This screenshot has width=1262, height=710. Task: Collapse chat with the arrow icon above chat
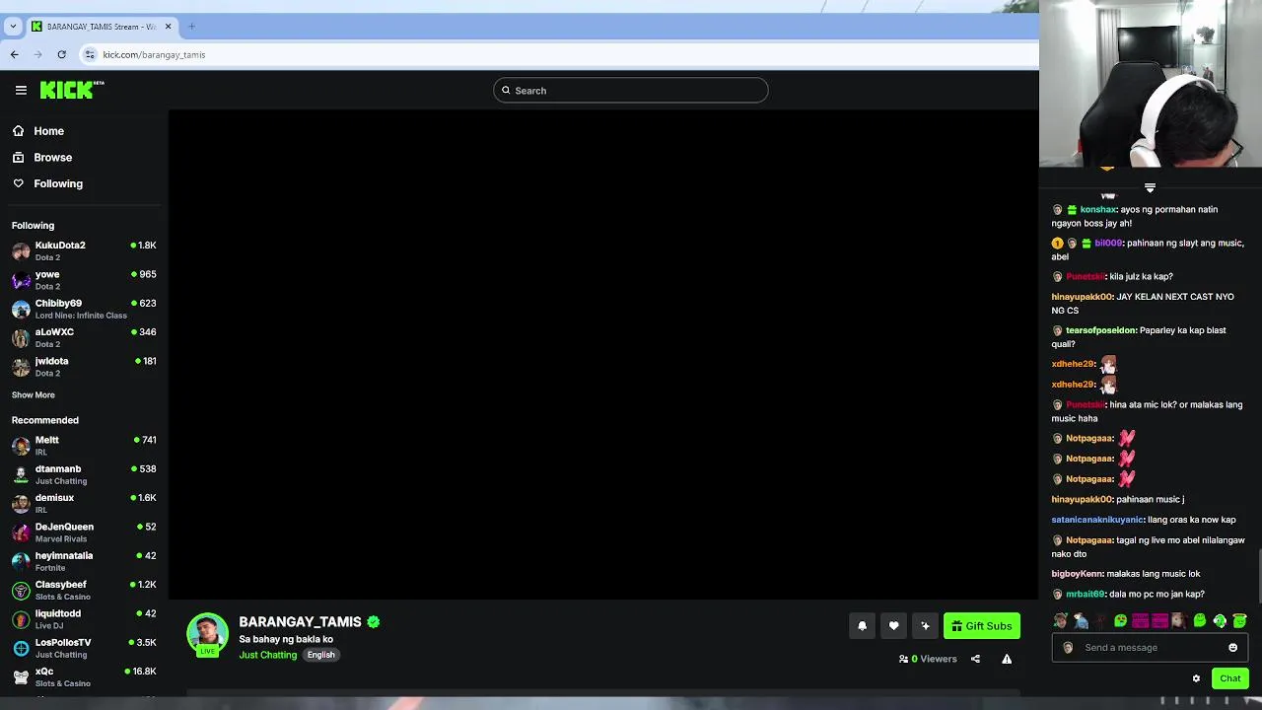click(x=1150, y=187)
